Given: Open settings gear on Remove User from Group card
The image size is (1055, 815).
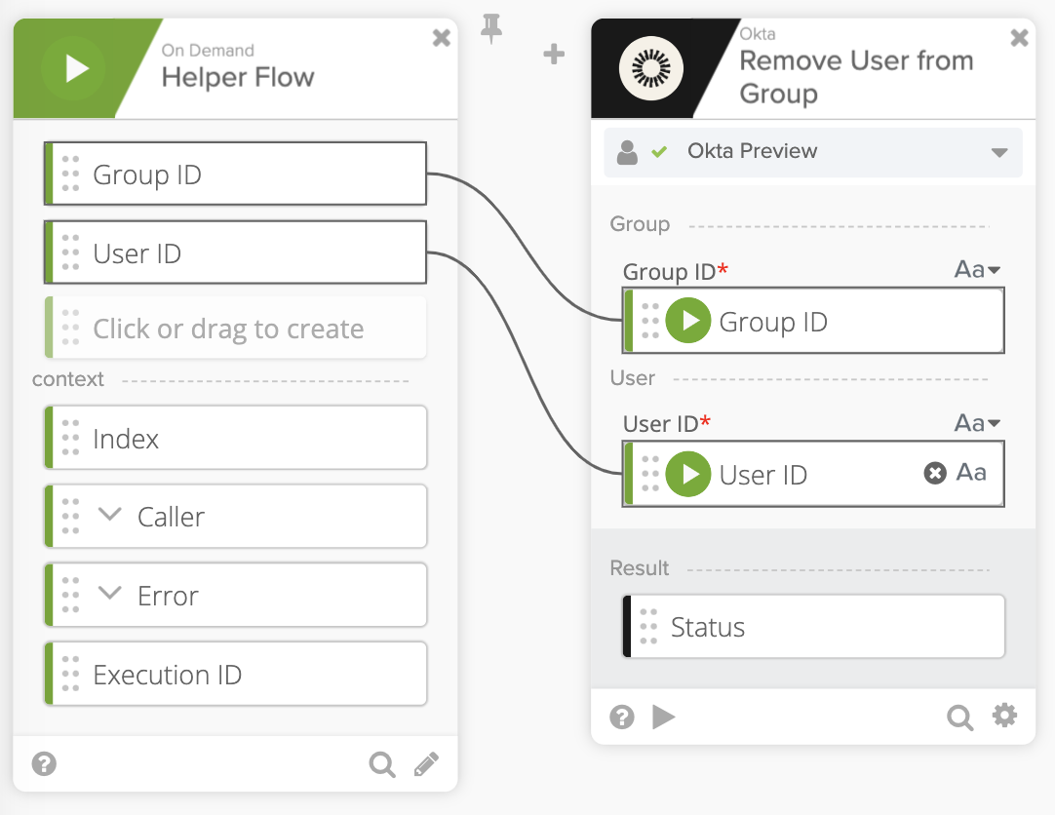Looking at the screenshot, I should [1004, 717].
